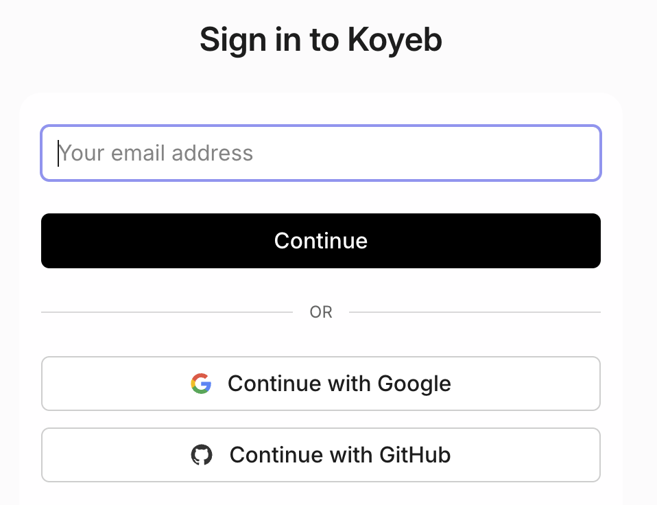657x505 pixels.
Task: Click the icon inside the GitHub sign-in button
Action: click(x=203, y=455)
